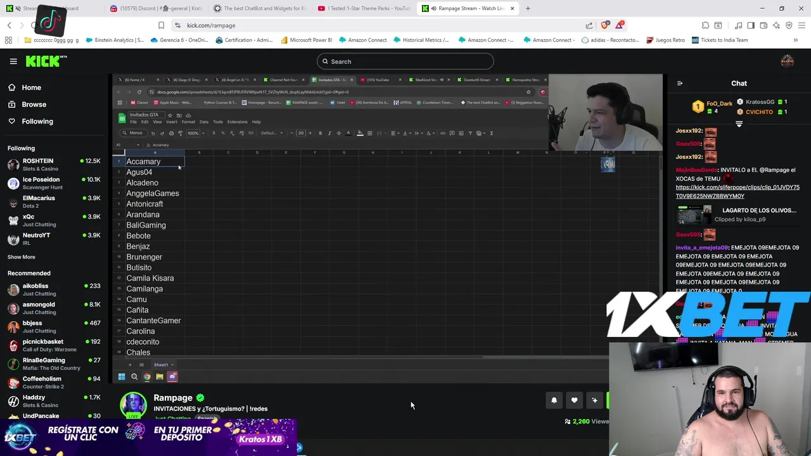Switch to the Best ChatBot and Widgets tab
The width and height of the screenshot is (811, 456).
tap(260, 8)
